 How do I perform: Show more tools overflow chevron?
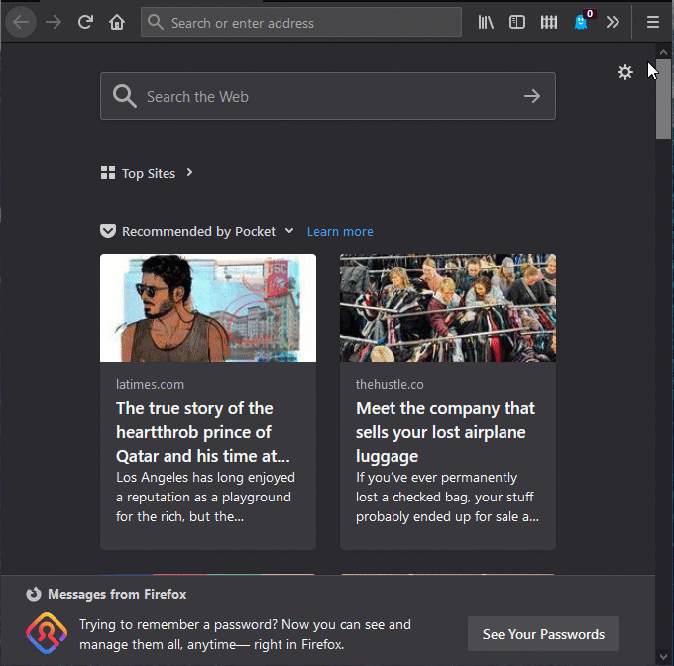tap(613, 22)
